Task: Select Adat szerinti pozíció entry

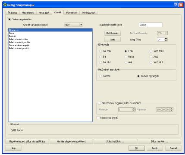Action: pyautogui.click(x=50, y=48)
